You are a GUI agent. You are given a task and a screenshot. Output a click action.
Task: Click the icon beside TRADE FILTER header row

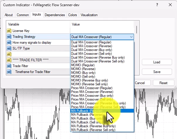pos(9,60)
